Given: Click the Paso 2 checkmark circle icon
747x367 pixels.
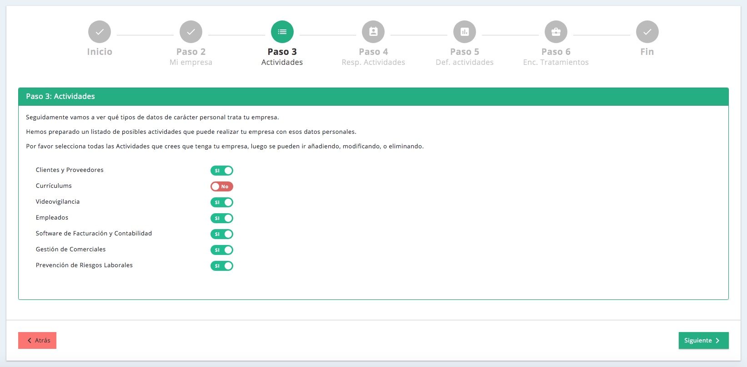Looking at the screenshot, I should pyautogui.click(x=191, y=32).
